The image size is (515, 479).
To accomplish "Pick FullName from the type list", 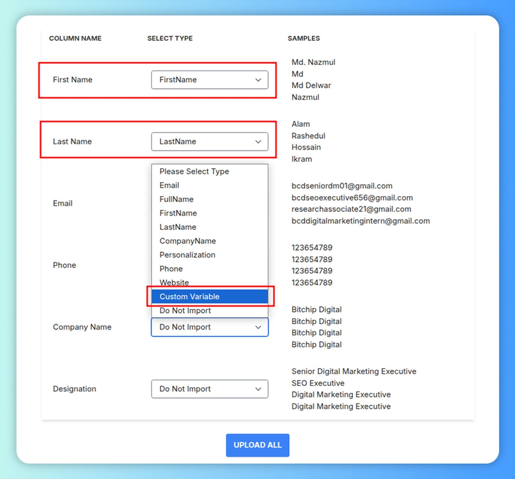I will (177, 199).
